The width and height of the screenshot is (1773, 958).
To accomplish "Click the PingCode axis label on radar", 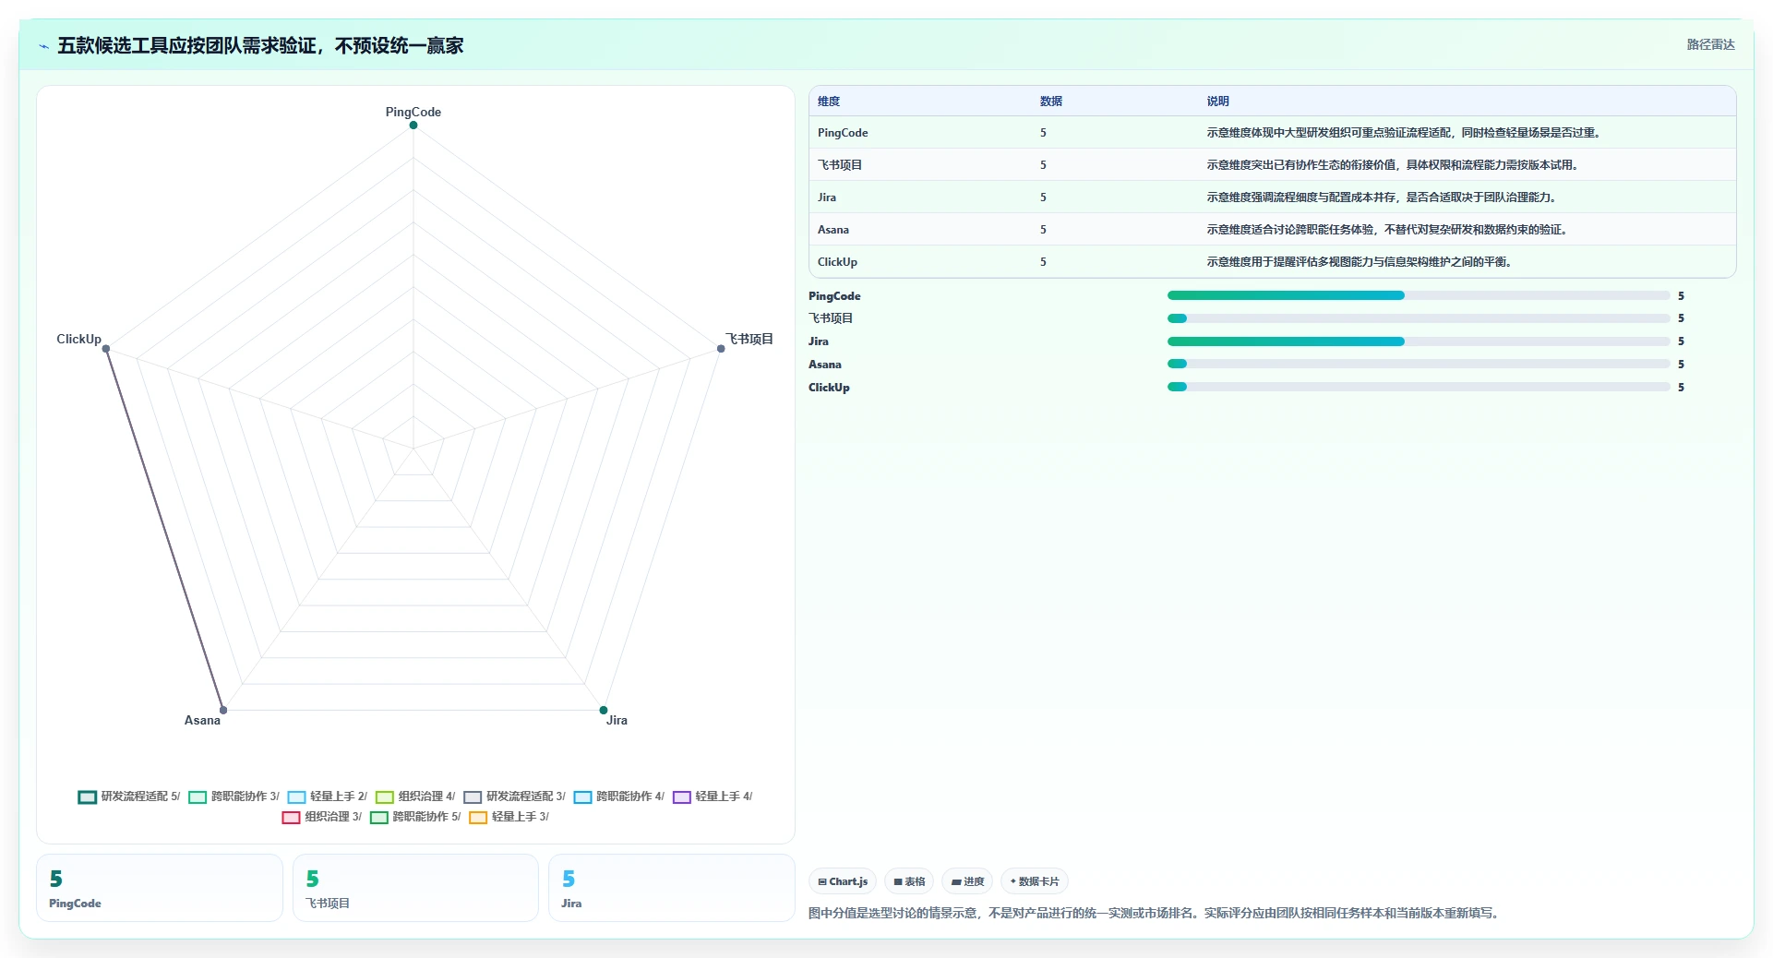I will 413,112.
